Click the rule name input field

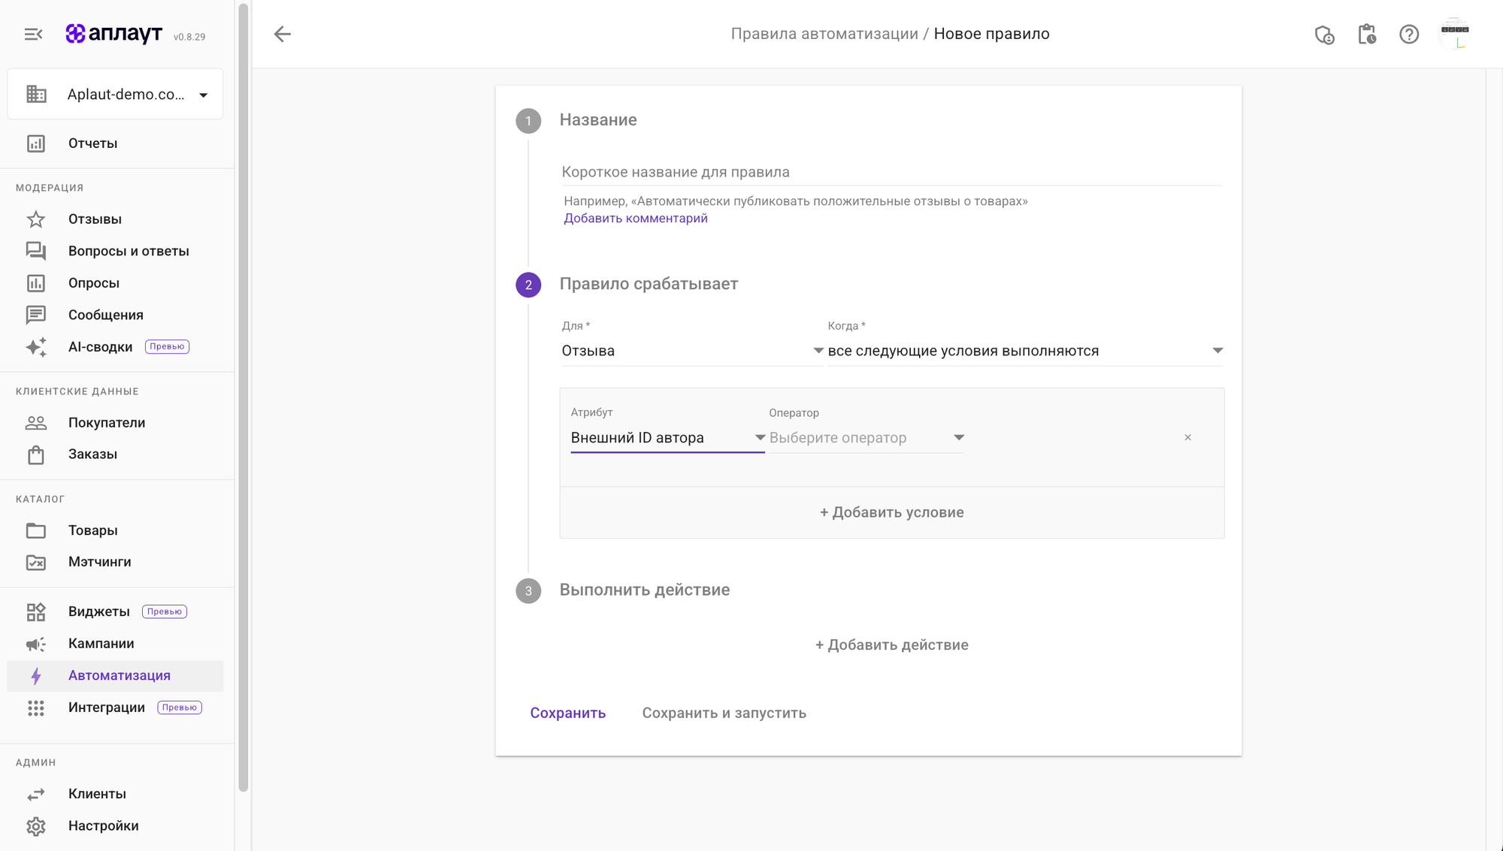point(891,172)
